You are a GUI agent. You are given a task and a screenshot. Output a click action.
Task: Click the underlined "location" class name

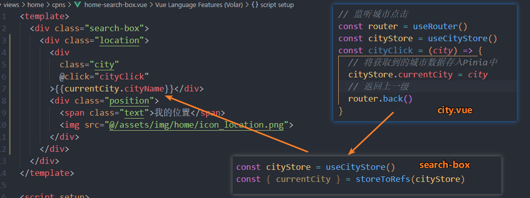(119, 41)
